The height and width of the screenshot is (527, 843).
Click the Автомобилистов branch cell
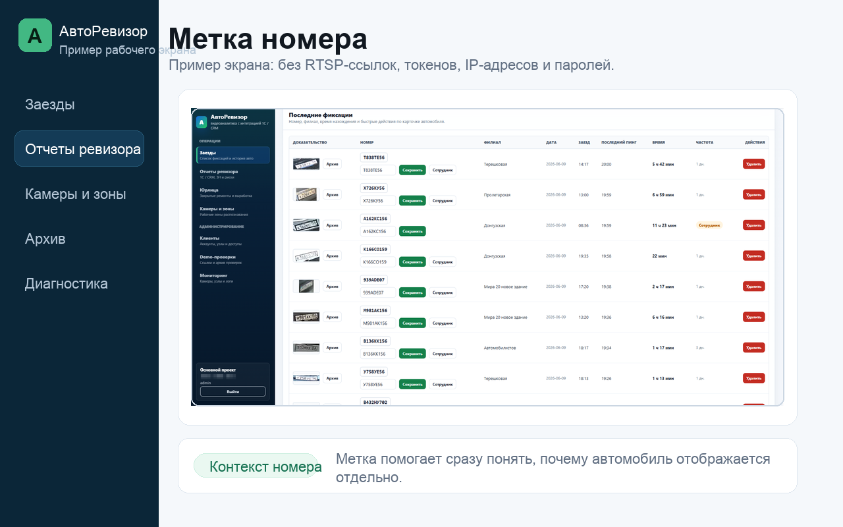point(500,348)
